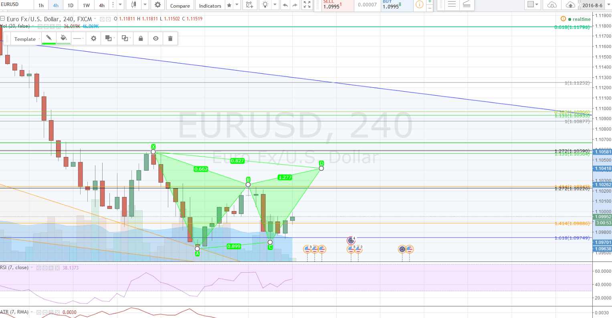This screenshot has height=318, width=612.
Task: Delete the selected drawing with trash icon
Action: [x=170, y=38]
